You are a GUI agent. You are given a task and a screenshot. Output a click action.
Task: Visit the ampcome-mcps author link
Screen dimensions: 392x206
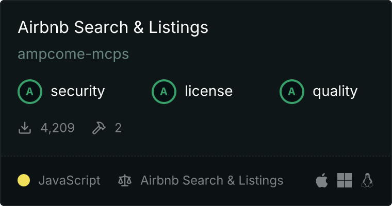pos(73,54)
